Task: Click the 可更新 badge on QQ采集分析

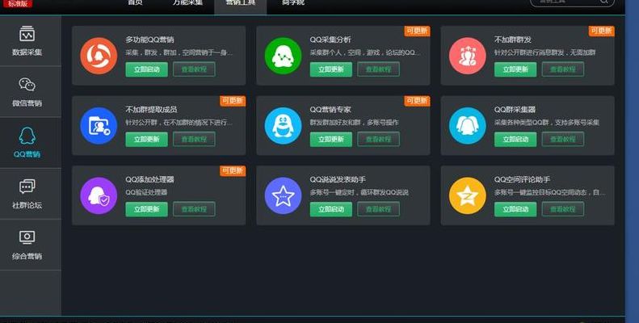Action: [x=417, y=31]
